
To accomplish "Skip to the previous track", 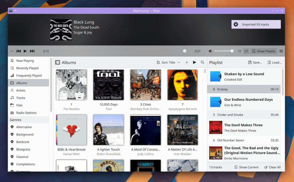I will tap(18, 51).
